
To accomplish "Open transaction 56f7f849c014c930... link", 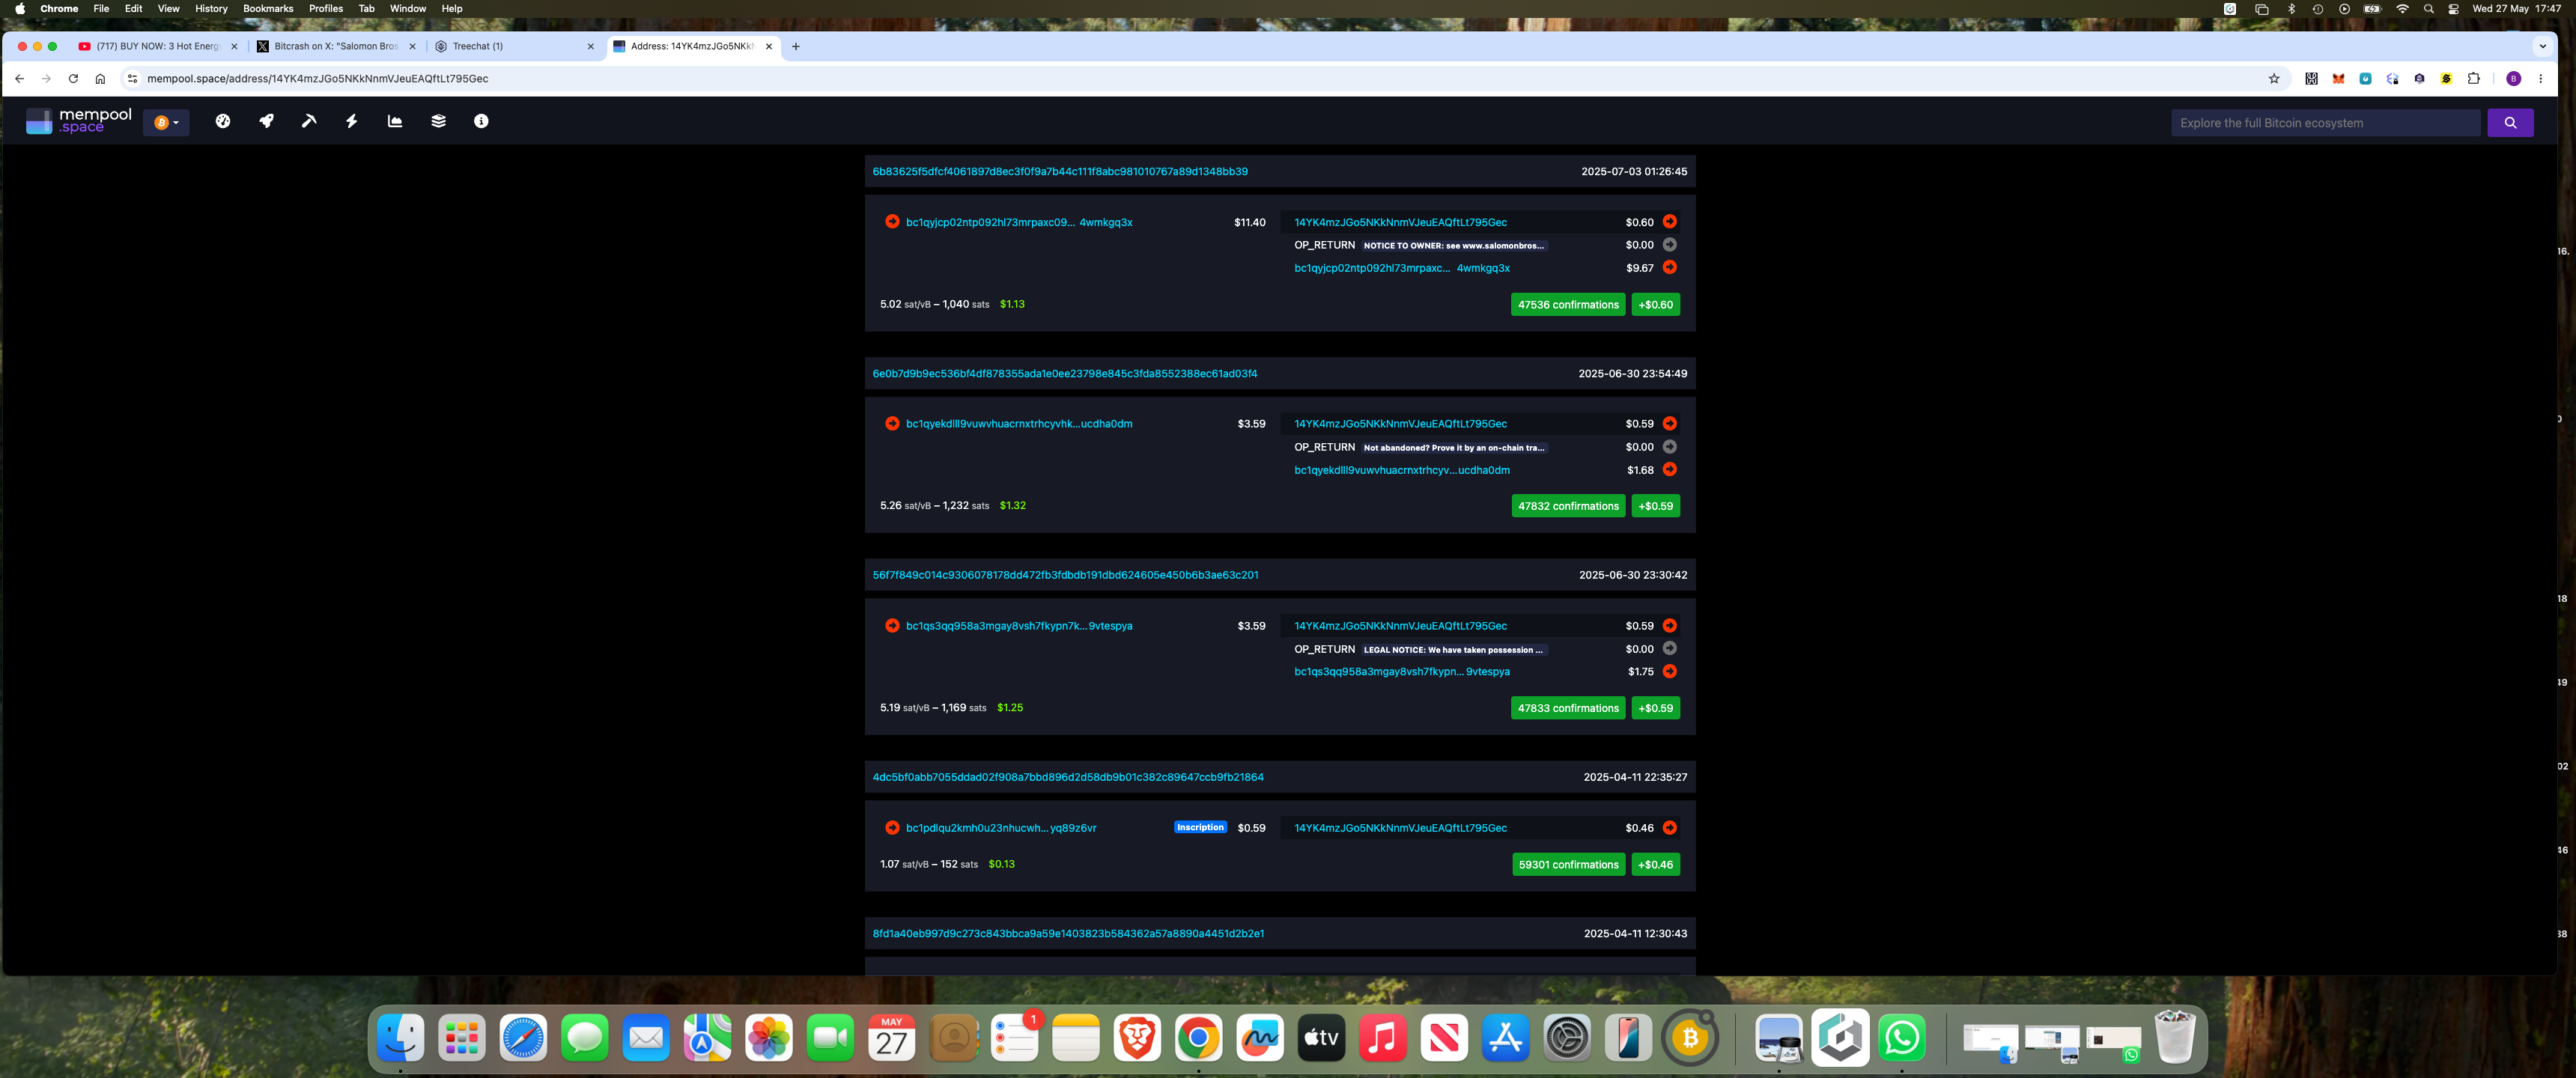I will [x=1065, y=575].
